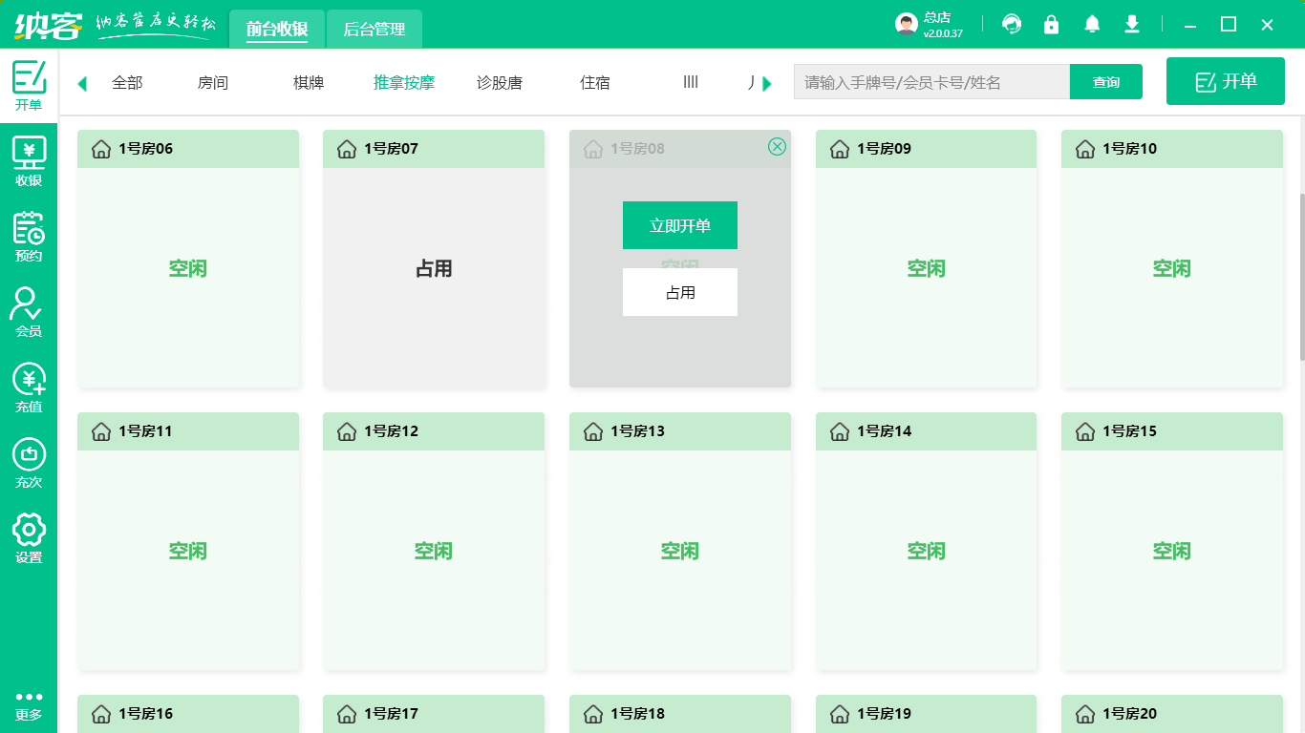Click the house icon on 1号房07

pyautogui.click(x=347, y=149)
